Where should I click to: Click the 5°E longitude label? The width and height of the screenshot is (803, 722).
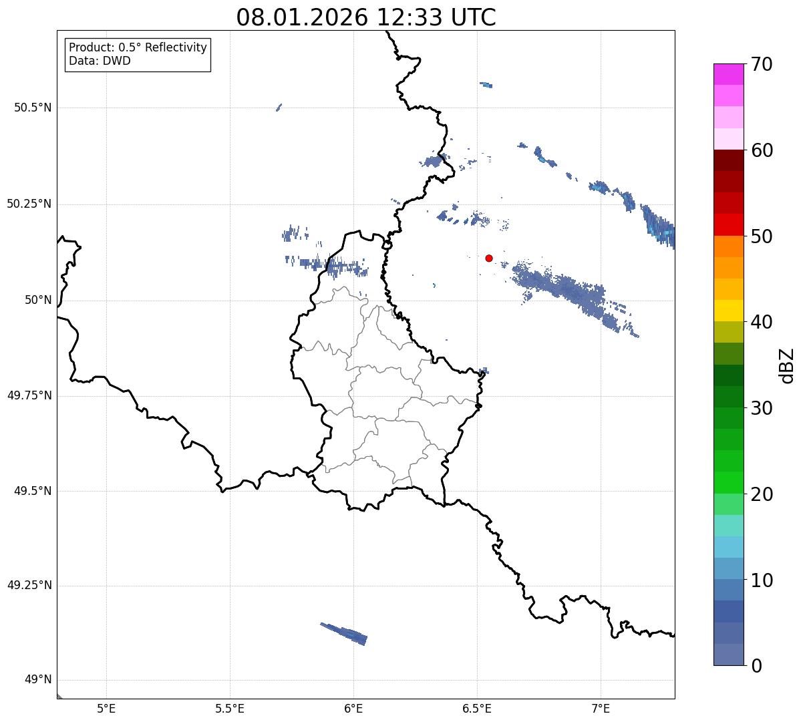click(106, 708)
